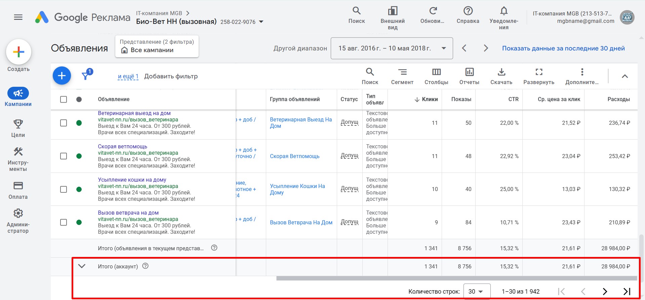This screenshot has height=300, width=645.
Task: Go to previous date range
Action: [464, 48]
